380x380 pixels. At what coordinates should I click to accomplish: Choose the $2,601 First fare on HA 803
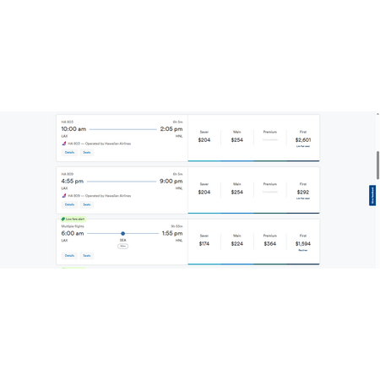pyautogui.click(x=303, y=138)
